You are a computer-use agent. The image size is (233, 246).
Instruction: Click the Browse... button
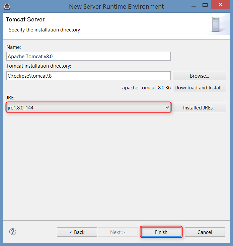(200, 76)
